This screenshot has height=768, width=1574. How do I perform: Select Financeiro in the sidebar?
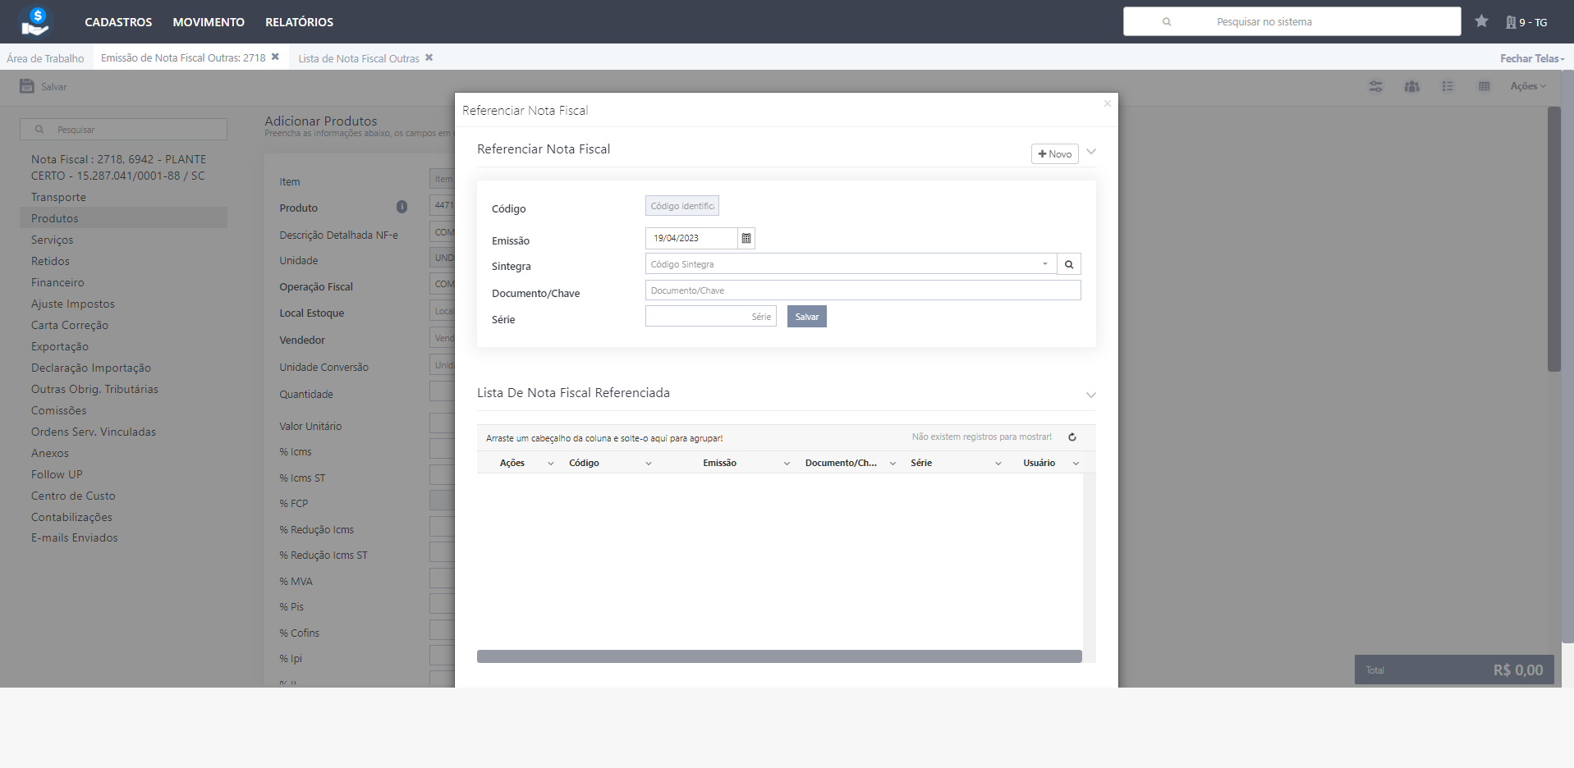coord(57,282)
